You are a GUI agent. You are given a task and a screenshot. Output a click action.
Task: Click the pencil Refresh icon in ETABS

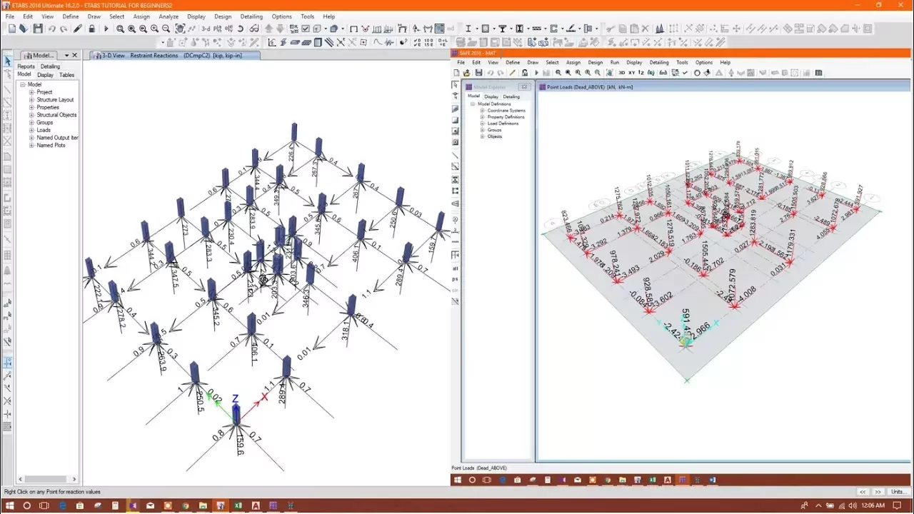78,29
